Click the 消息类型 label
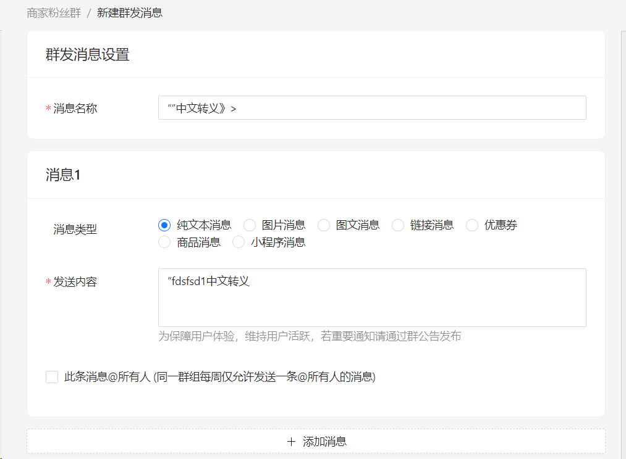626x459 pixels. [75, 230]
